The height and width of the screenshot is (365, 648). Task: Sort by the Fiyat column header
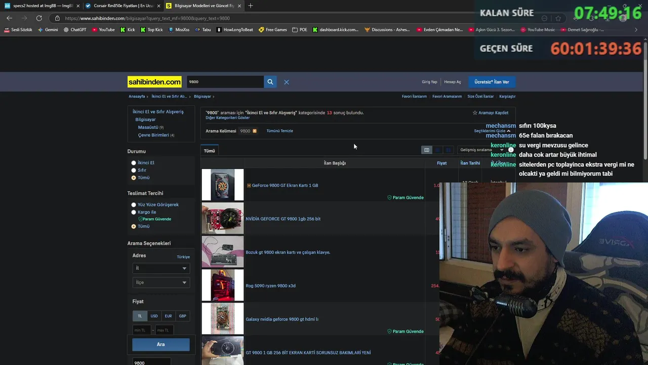point(442,163)
